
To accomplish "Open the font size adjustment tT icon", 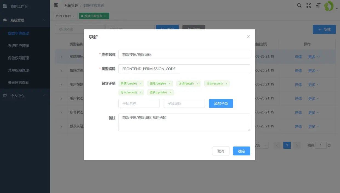I will pyautogui.click(x=318, y=5).
